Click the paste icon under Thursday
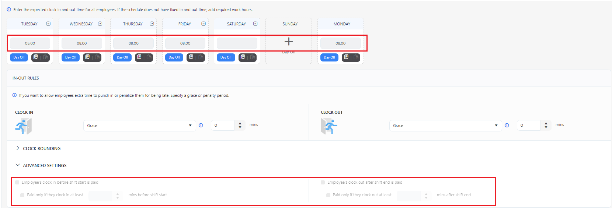The height and width of the screenshot is (208, 612). click(x=149, y=57)
